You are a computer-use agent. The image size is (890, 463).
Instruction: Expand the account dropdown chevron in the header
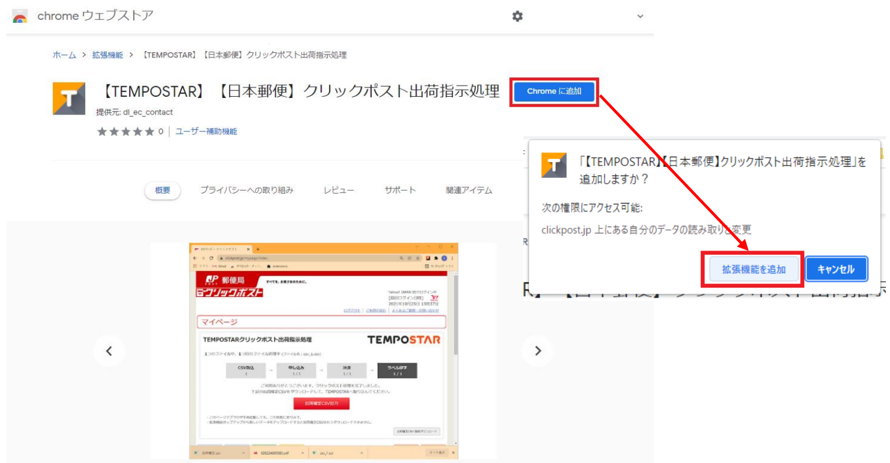tap(640, 16)
